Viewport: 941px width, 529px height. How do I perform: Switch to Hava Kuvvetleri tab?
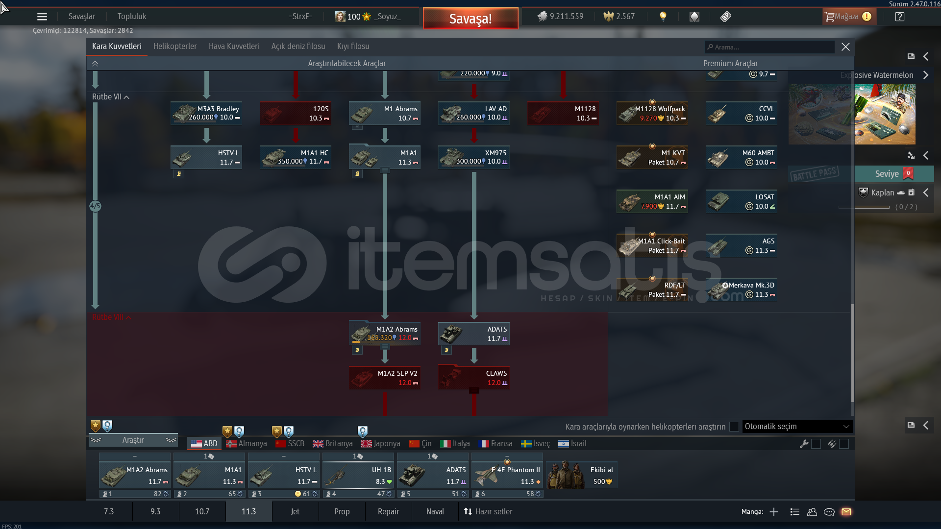(x=234, y=47)
